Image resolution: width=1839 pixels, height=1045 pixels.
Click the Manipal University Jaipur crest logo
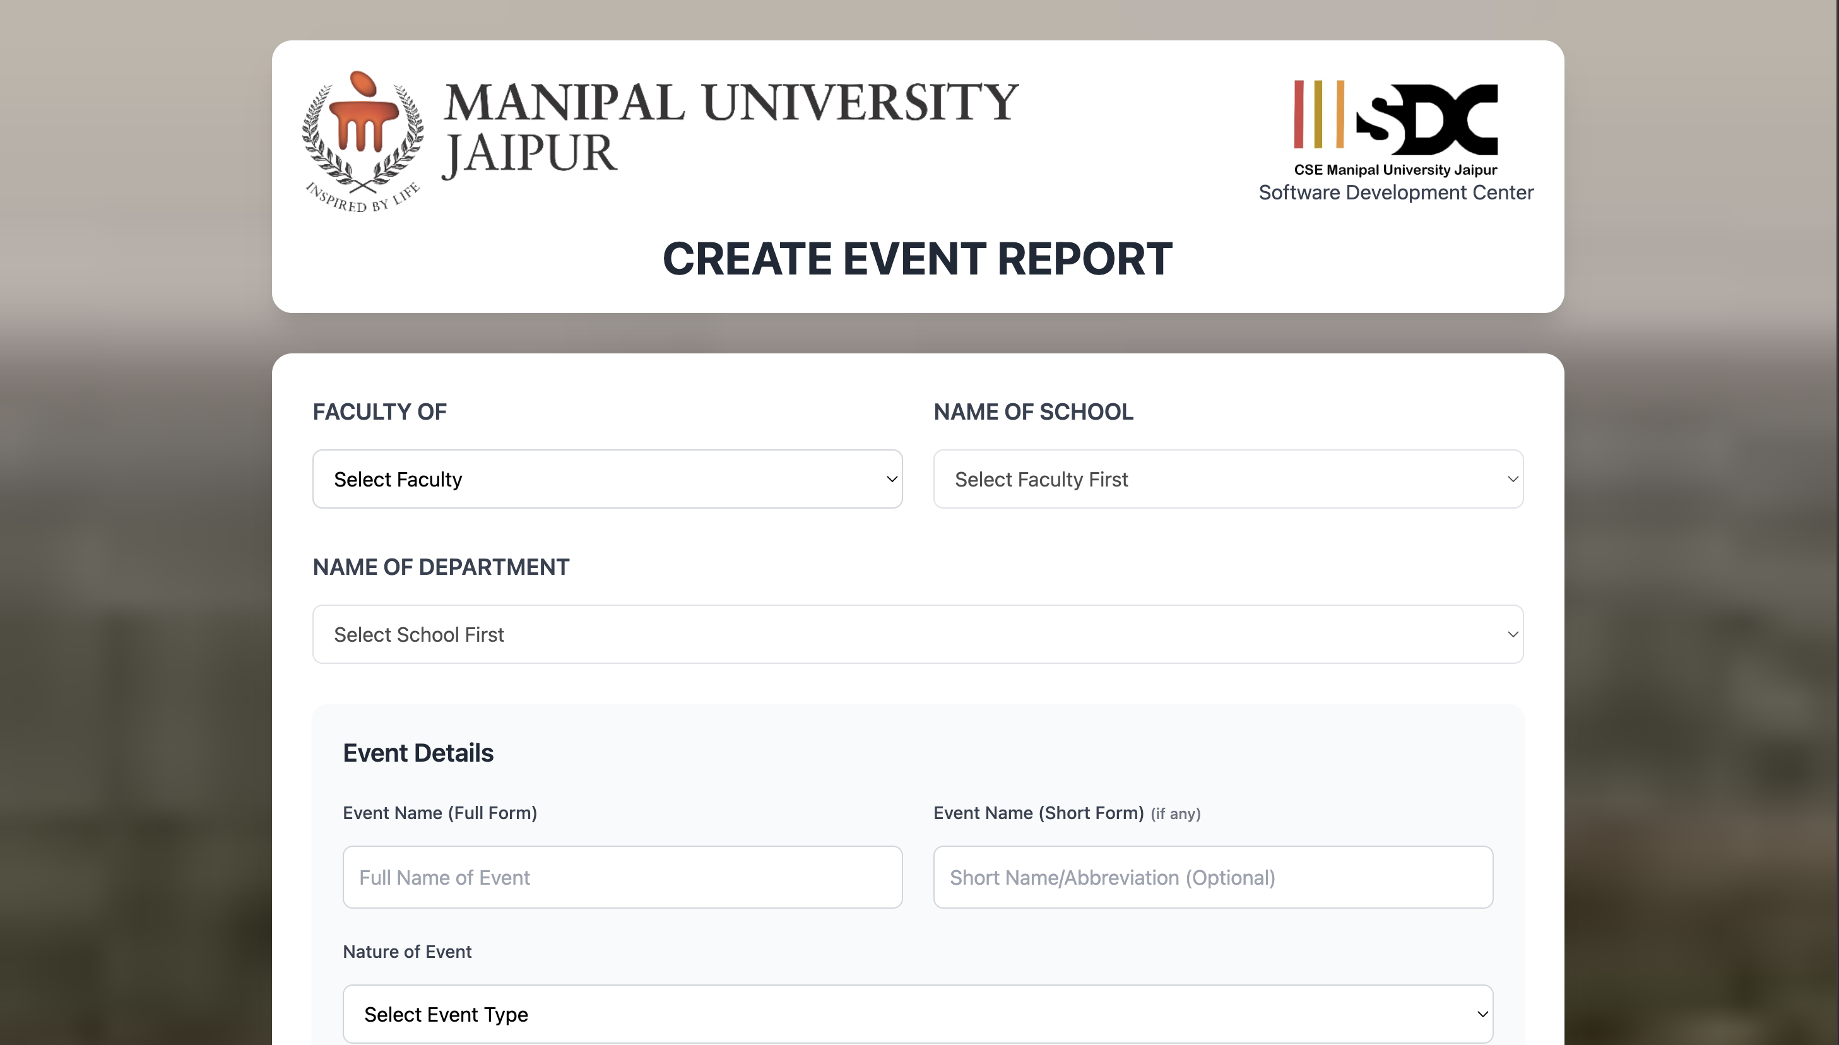[361, 140]
